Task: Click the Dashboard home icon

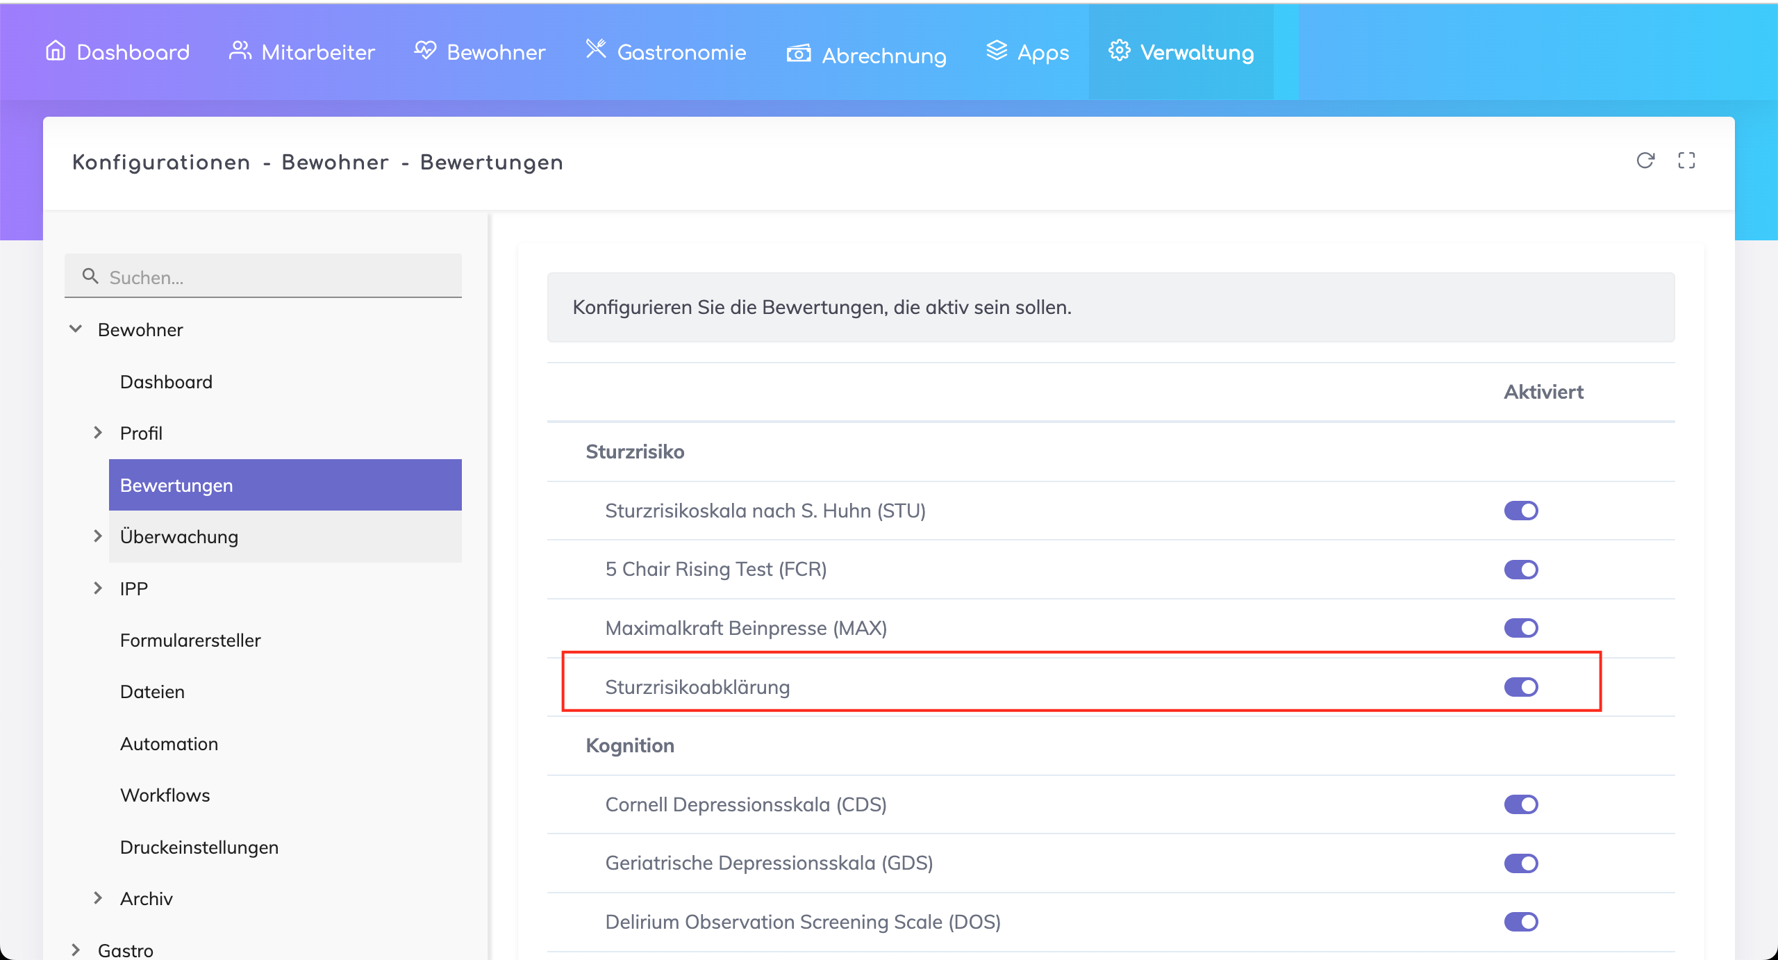Action: point(56,51)
